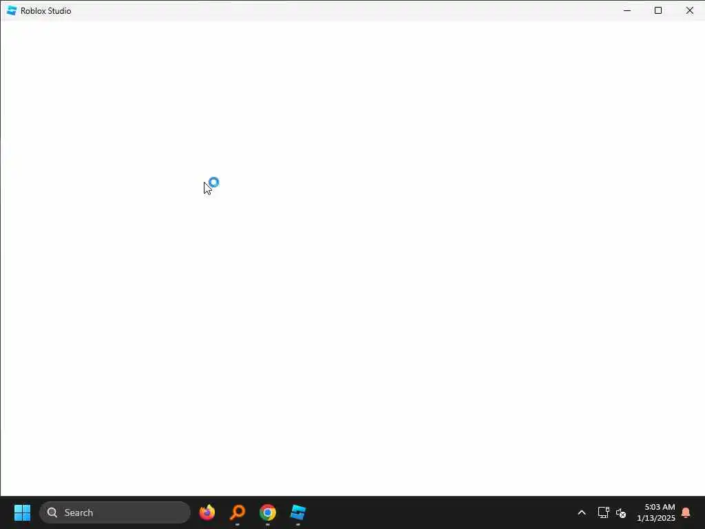Click the Roblox Studio title bar logo
The image size is (705, 529).
12,10
